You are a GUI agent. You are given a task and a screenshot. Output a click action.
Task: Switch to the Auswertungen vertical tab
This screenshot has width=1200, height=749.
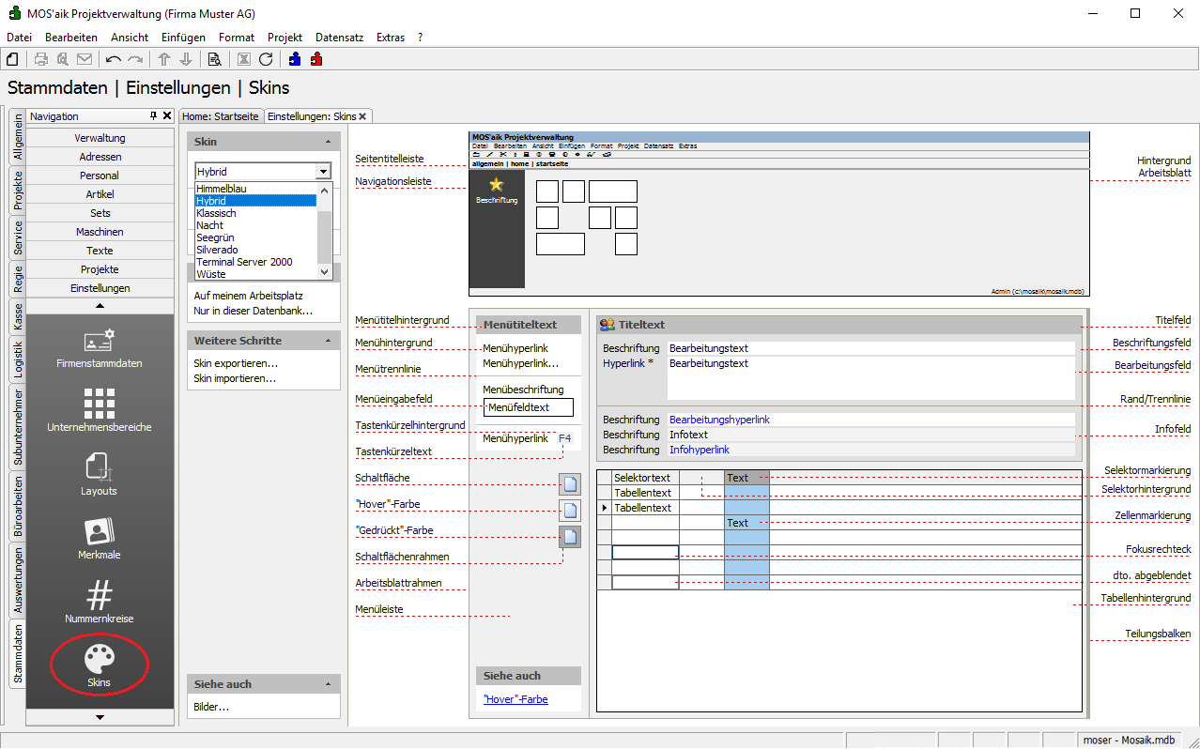pos(18,581)
